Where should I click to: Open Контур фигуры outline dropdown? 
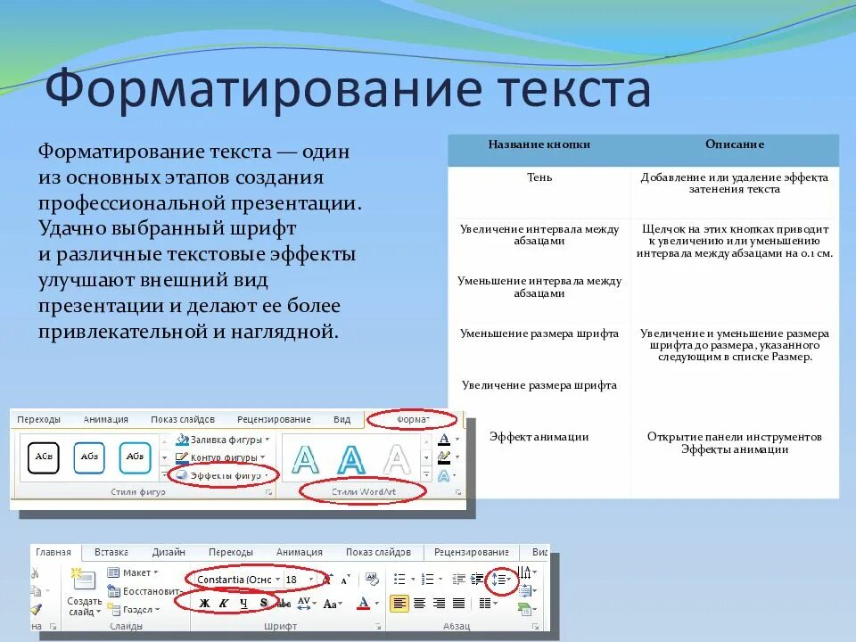tap(220, 457)
